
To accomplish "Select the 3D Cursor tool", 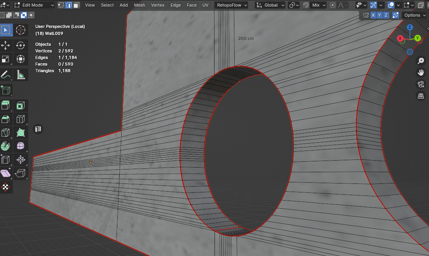I will 21,30.
